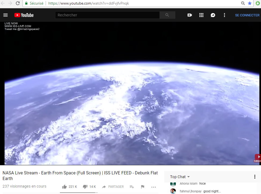The height and width of the screenshot is (194, 261).
Task: Click the green browser extension icon
Action: tap(258, 3)
